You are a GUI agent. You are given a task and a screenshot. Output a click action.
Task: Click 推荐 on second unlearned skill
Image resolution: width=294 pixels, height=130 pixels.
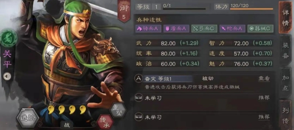point(264,117)
